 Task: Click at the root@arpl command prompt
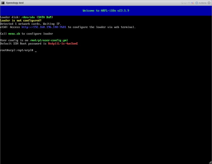[x=16, y=50]
